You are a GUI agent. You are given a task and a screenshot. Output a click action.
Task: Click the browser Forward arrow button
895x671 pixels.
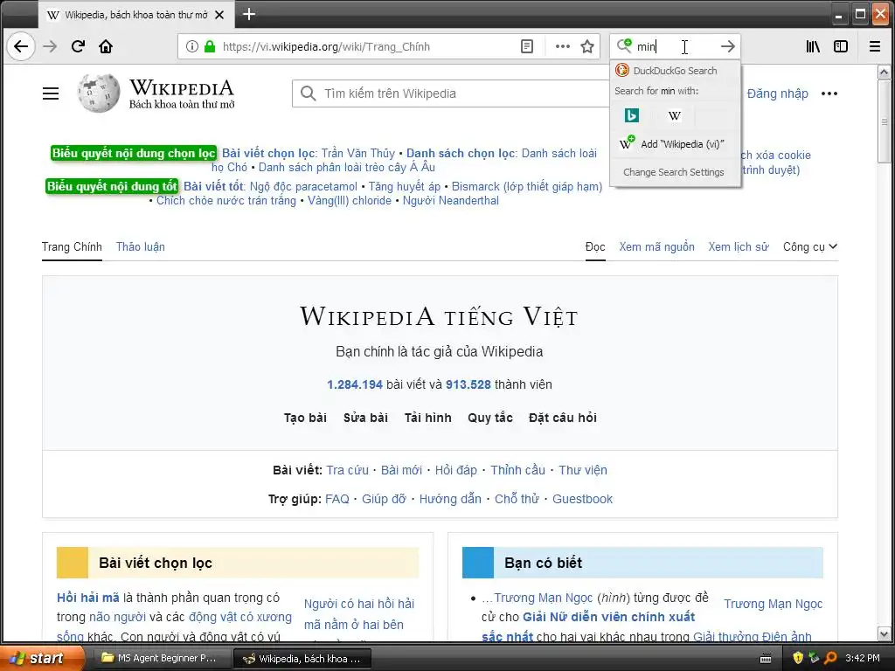(50, 46)
